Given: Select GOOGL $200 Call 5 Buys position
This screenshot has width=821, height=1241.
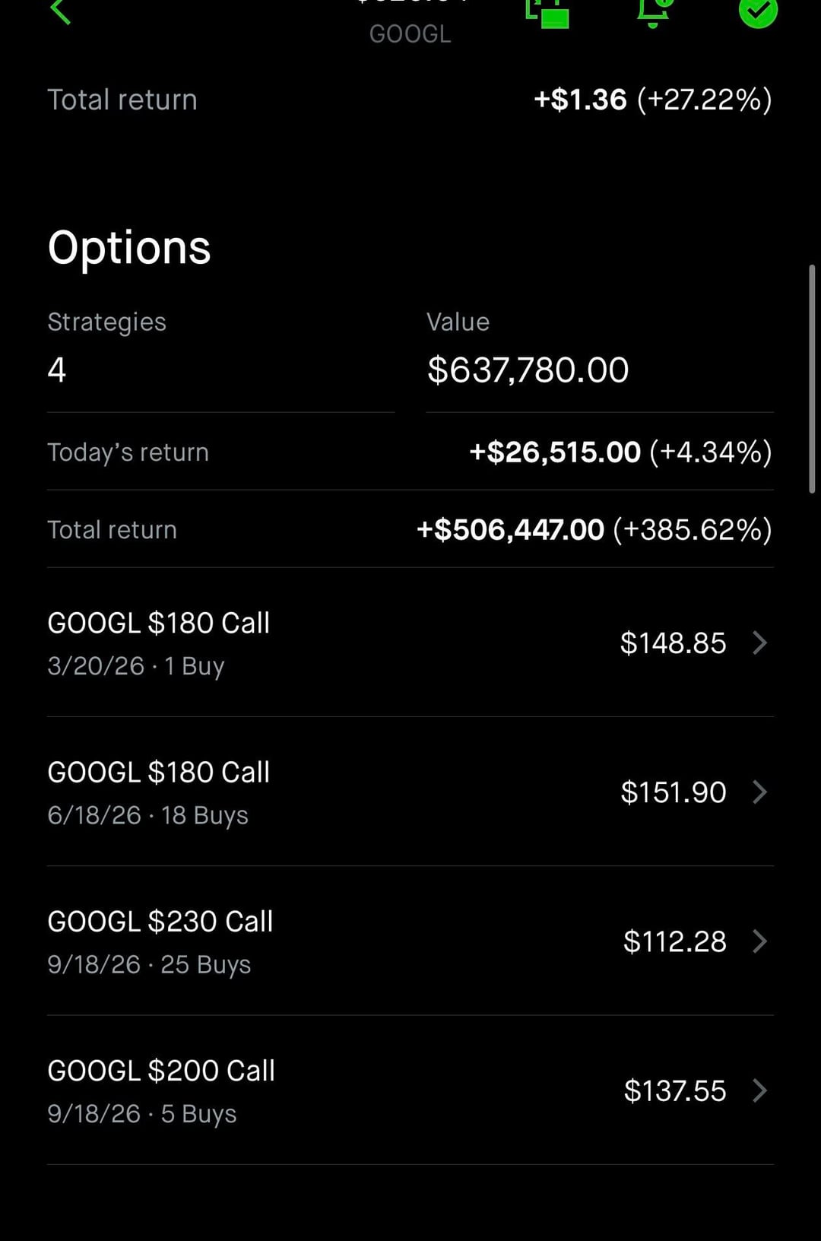Looking at the screenshot, I should coord(160,1090).
